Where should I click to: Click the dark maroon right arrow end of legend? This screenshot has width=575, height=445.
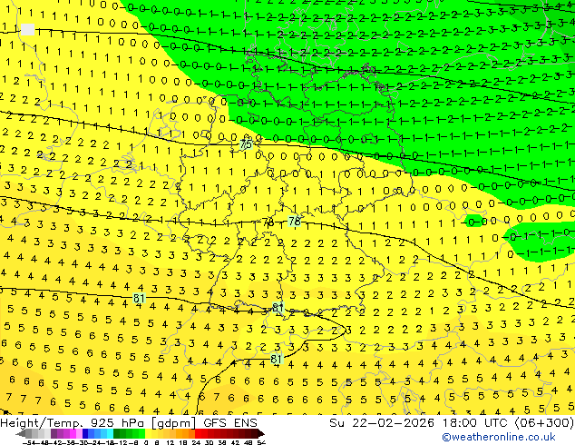pyautogui.click(x=261, y=434)
